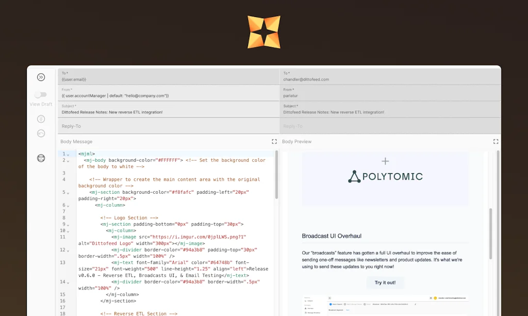
Task: Collapse the mjml code fold on line 1
Action: pyautogui.click(x=69, y=154)
